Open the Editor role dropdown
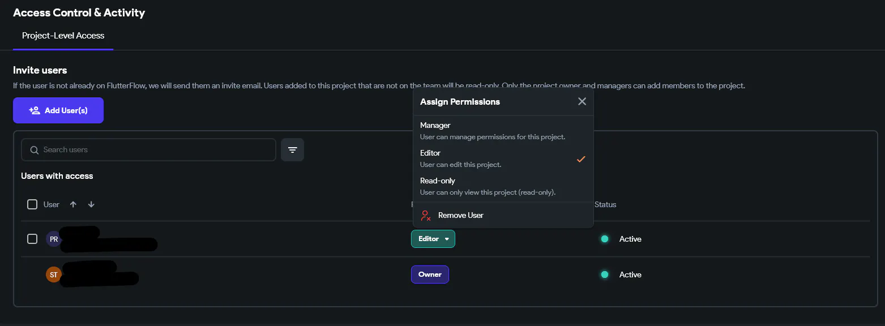Screen dimensions: 885x326 click(433, 239)
